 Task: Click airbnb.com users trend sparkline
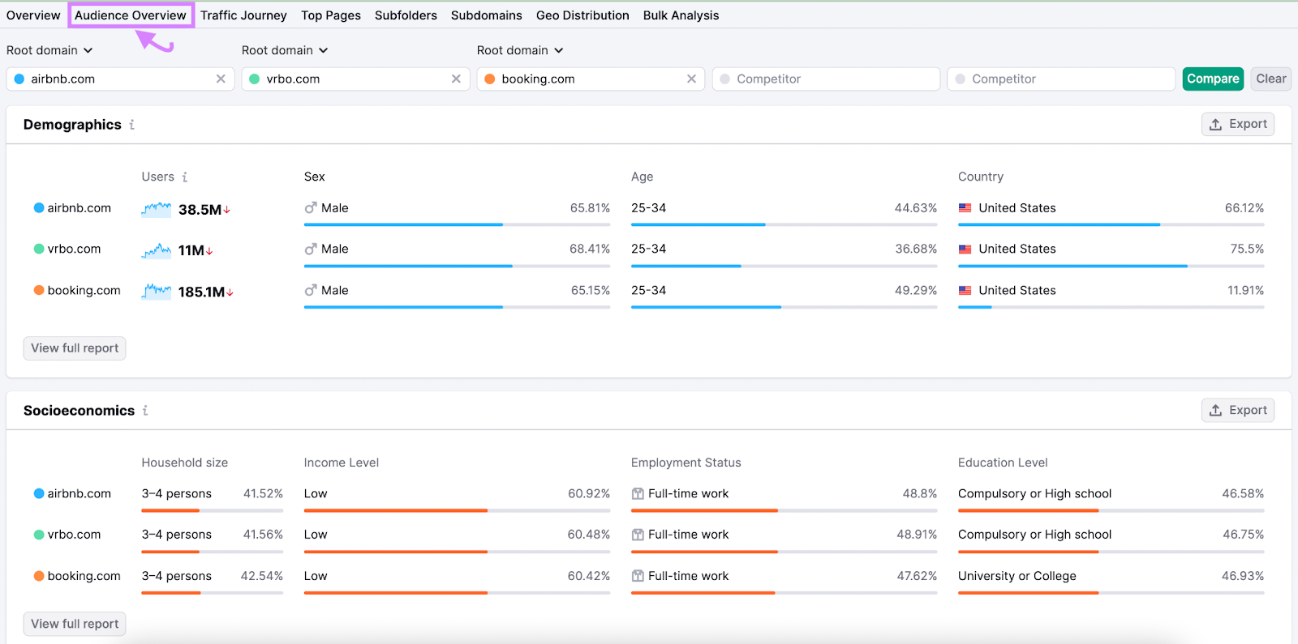pyautogui.click(x=156, y=209)
